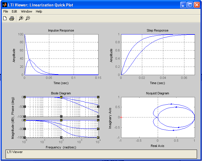Viewport: 202px width, 161px height.
Task: Click the Real Axis label under Nyquist
Action: coord(157,146)
